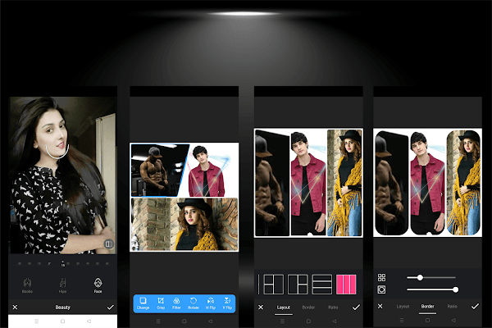Choose the Hips reshape tool
The height and width of the screenshot is (328, 492).
click(63, 285)
